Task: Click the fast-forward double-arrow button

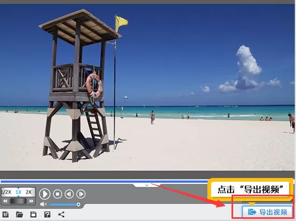Action: (31, 201)
